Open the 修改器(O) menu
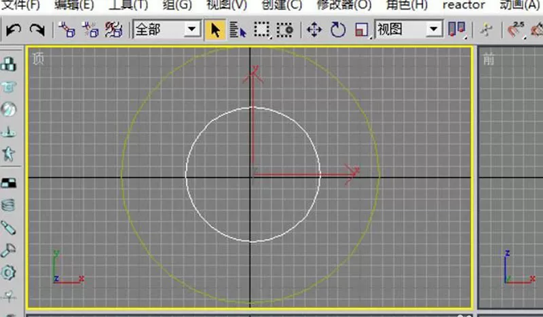Viewport: 543px width, 317px height. click(x=344, y=5)
